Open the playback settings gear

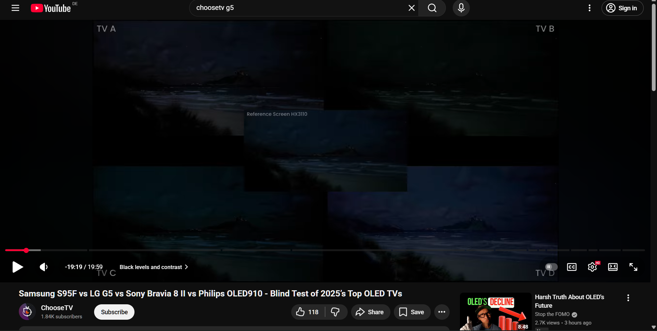click(592, 267)
